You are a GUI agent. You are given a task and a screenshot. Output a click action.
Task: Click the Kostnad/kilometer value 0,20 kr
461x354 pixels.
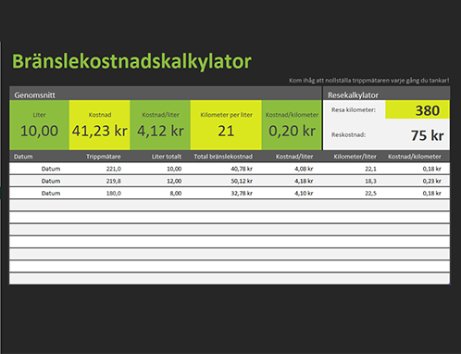point(292,131)
